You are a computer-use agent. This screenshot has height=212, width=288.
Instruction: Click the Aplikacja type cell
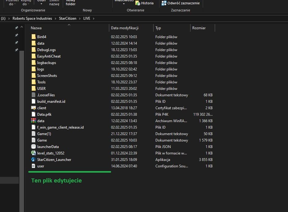(163, 160)
